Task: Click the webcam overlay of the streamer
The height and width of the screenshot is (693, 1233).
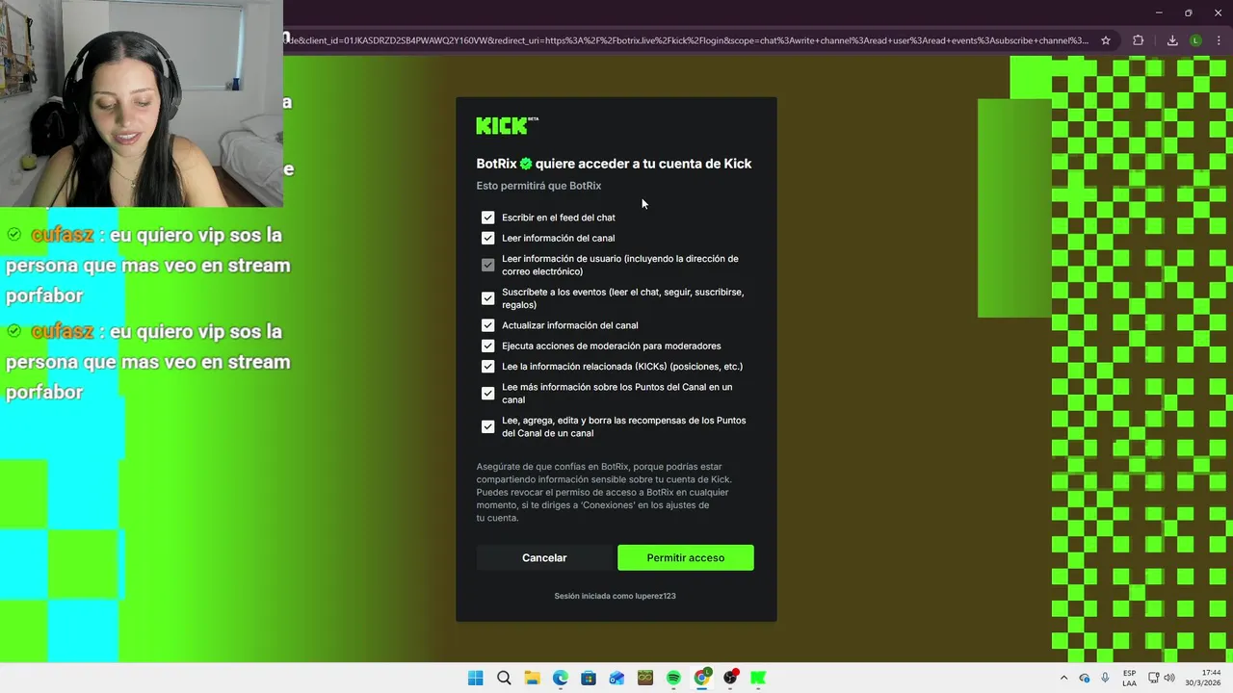Action: pos(142,103)
